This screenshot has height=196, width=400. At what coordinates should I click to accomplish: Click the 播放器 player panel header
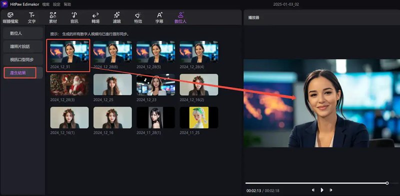254,17
